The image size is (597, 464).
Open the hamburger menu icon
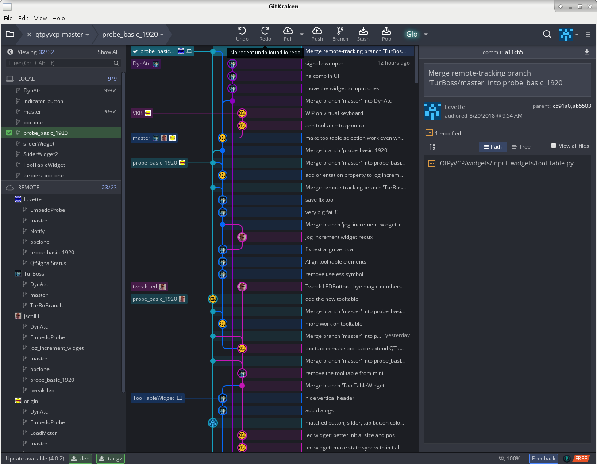point(588,35)
